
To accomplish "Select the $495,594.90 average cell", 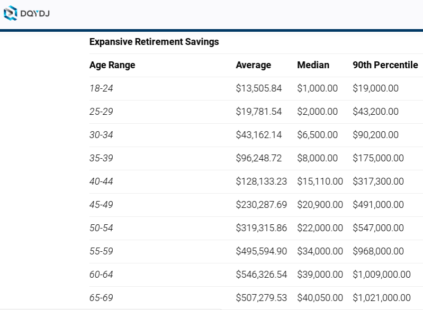I will pyautogui.click(x=261, y=251).
